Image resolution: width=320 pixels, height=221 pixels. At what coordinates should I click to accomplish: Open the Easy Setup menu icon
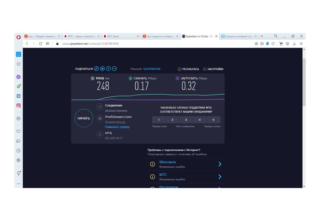tap(301, 44)
